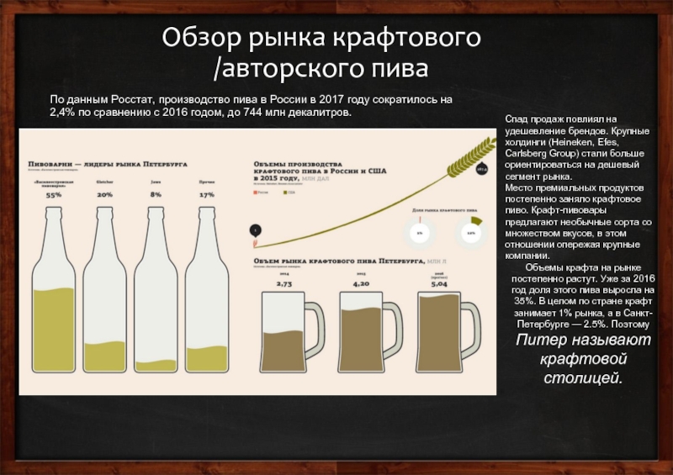Click the olive USA legend marker
This screenshot has width=673, height=475.
tap(284, 193)
